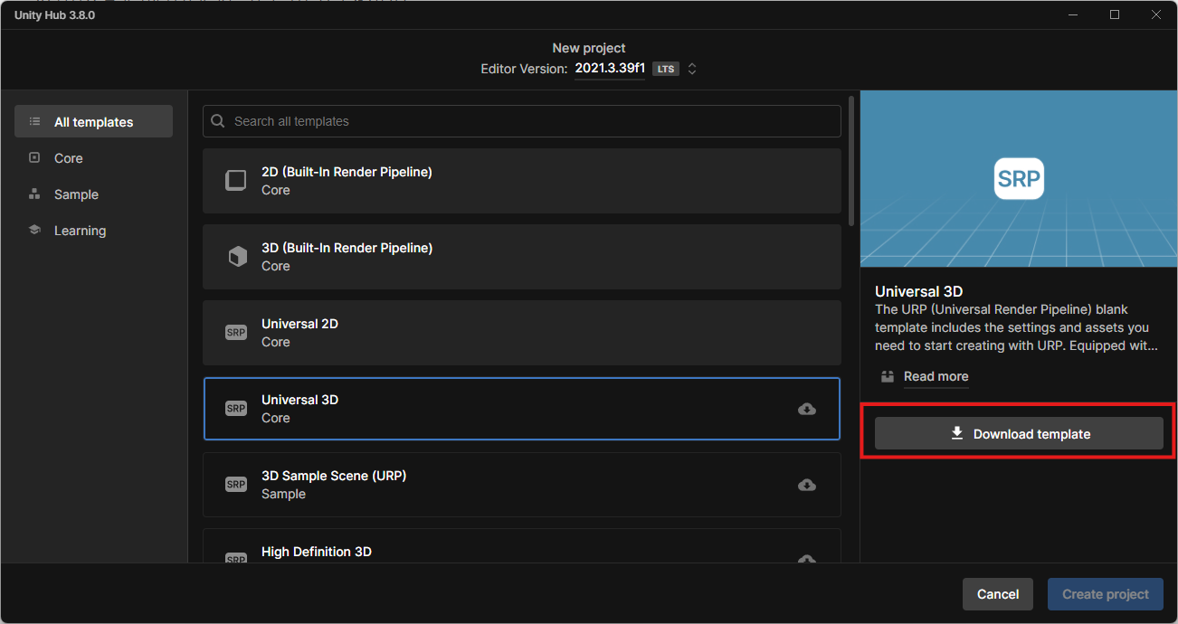Image resolution: width=1178 pixels, height=624 pixels.
Task: Select the High Definition 3D template
Action: [x=522, y=545]
